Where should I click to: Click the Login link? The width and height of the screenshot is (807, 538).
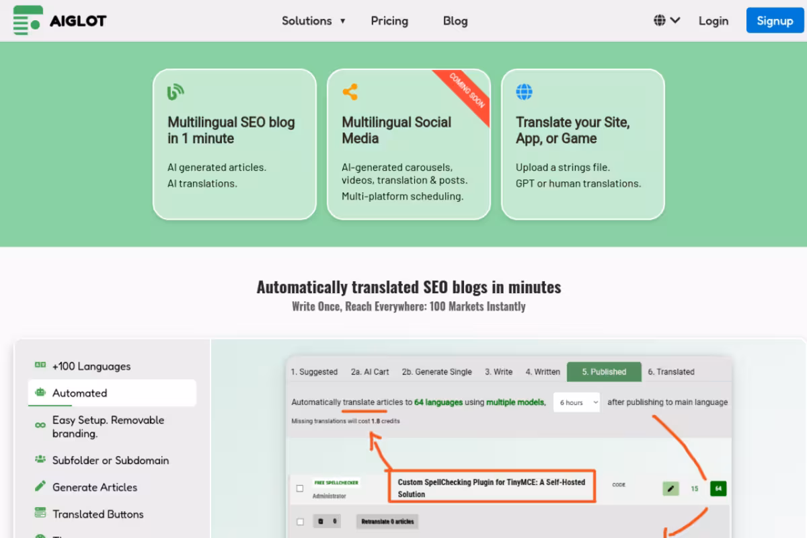click(713, 20)
